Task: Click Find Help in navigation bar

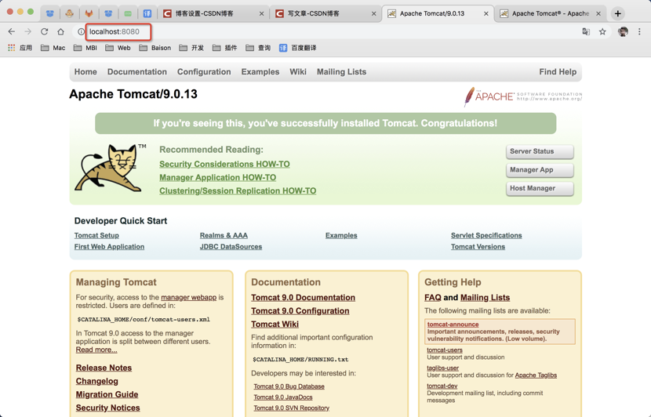Action: point(558,72)
